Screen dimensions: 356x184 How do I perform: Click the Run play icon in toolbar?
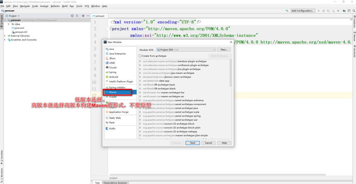point(319,11)
